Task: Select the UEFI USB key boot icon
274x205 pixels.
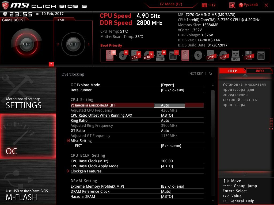Action: (x=161, y=55)
